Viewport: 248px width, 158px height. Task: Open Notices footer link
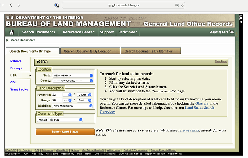coord(75,150)
